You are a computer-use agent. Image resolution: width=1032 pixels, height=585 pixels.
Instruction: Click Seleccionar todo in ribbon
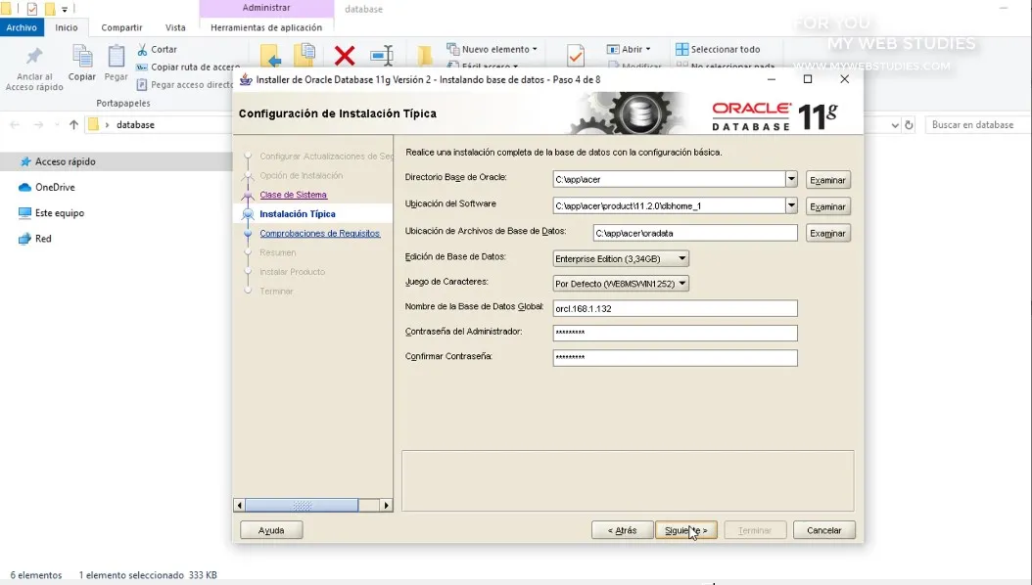coord(718,49)
